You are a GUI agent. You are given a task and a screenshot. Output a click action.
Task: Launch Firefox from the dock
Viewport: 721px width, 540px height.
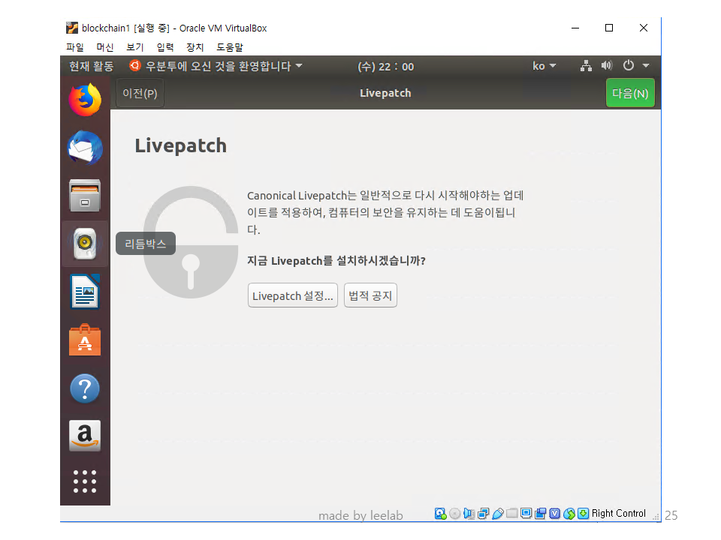pyautogui.click(x=85, y=100)
